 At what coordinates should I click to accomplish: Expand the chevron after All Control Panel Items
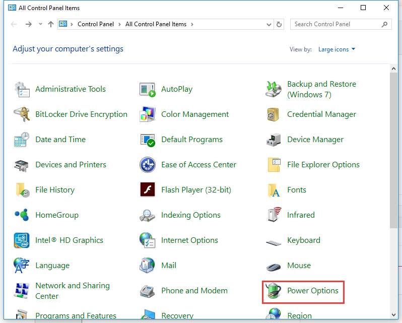pos(192,24)
